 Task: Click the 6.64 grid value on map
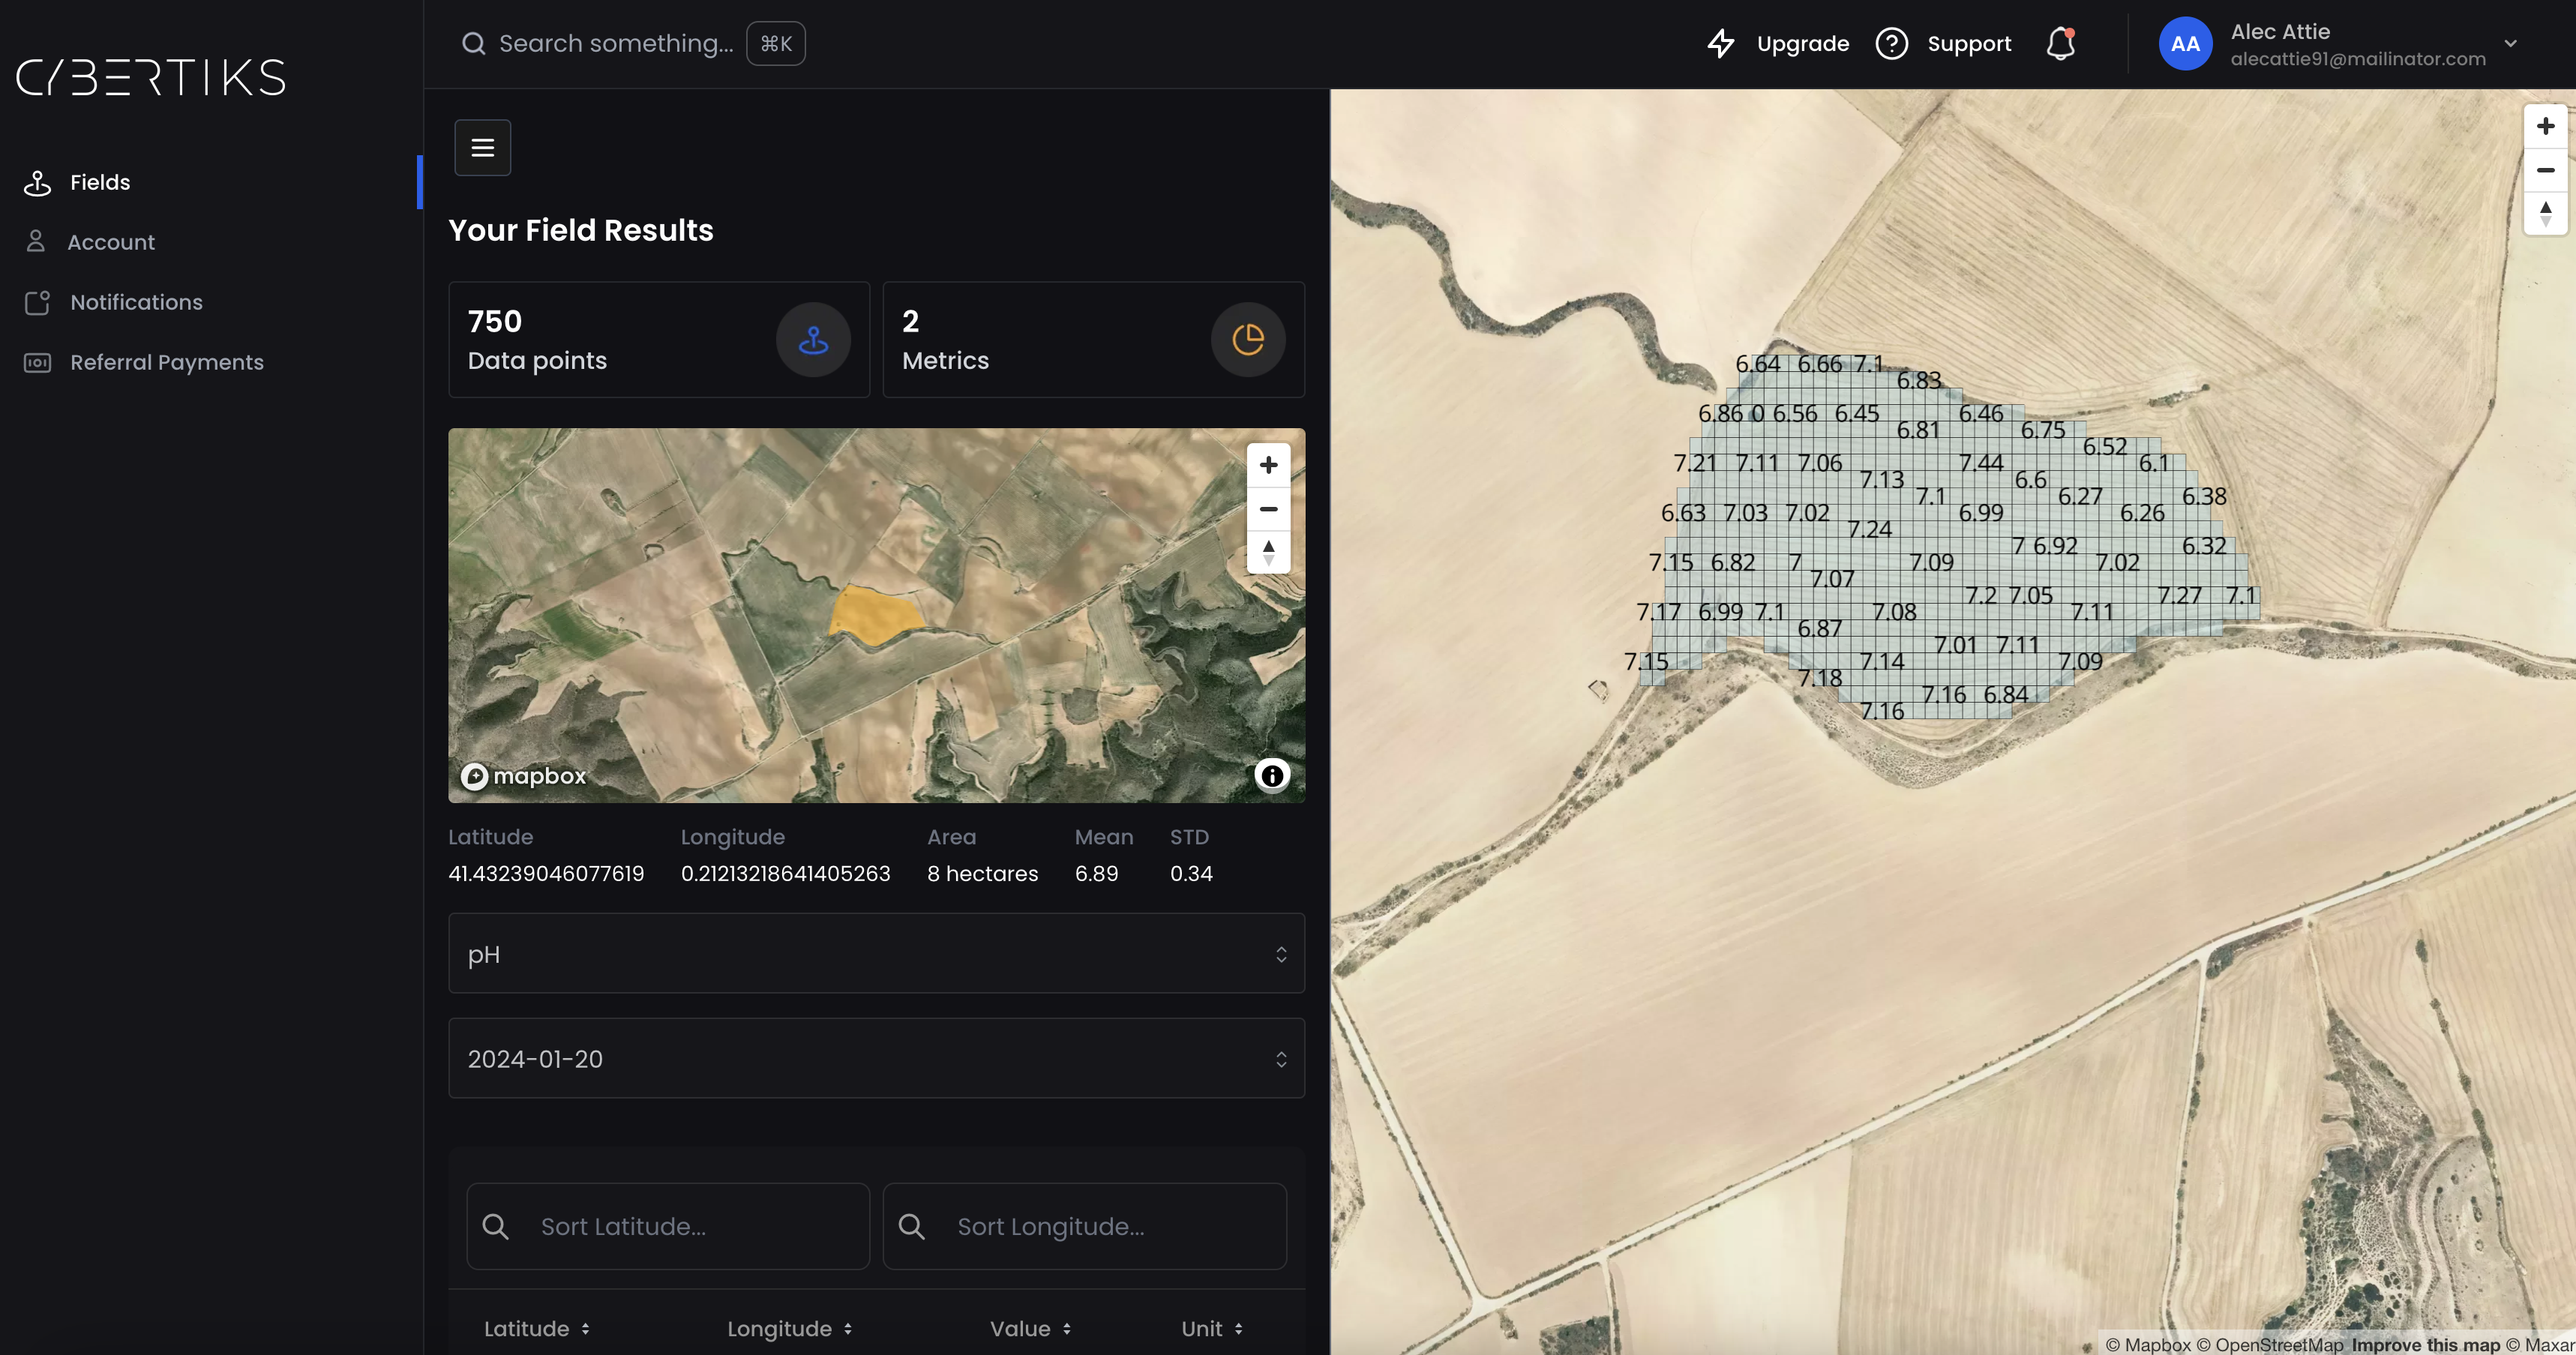tap(1757, 364)
